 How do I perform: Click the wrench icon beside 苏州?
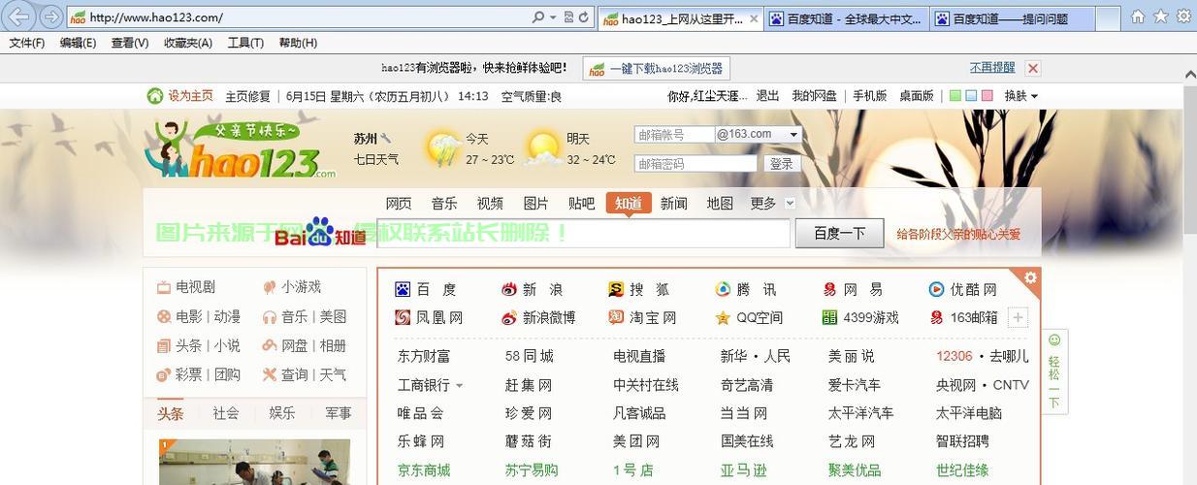(386, 138)
